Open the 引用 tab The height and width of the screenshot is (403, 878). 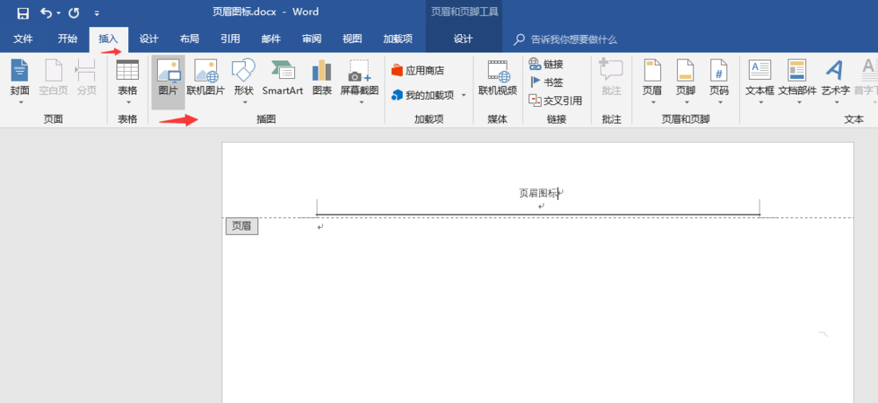pos(230,39)
